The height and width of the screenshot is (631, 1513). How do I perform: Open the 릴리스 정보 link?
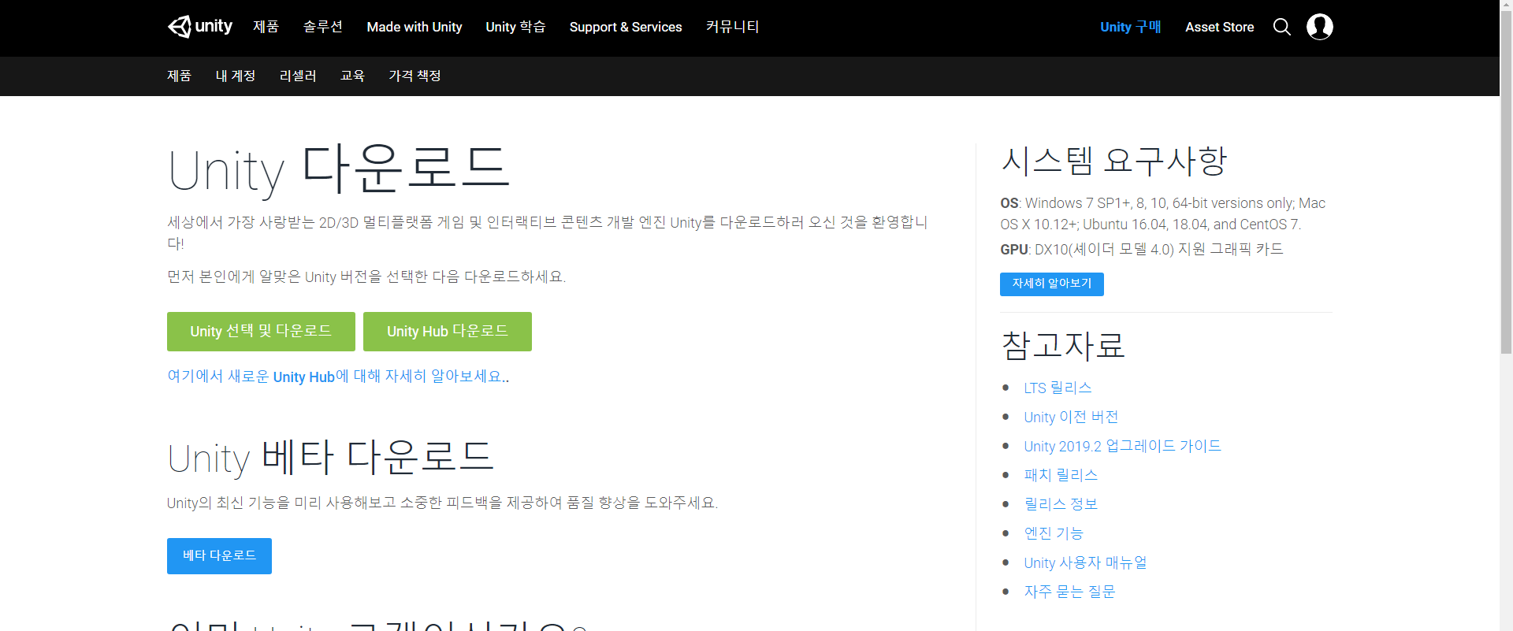pos(1061,504)
